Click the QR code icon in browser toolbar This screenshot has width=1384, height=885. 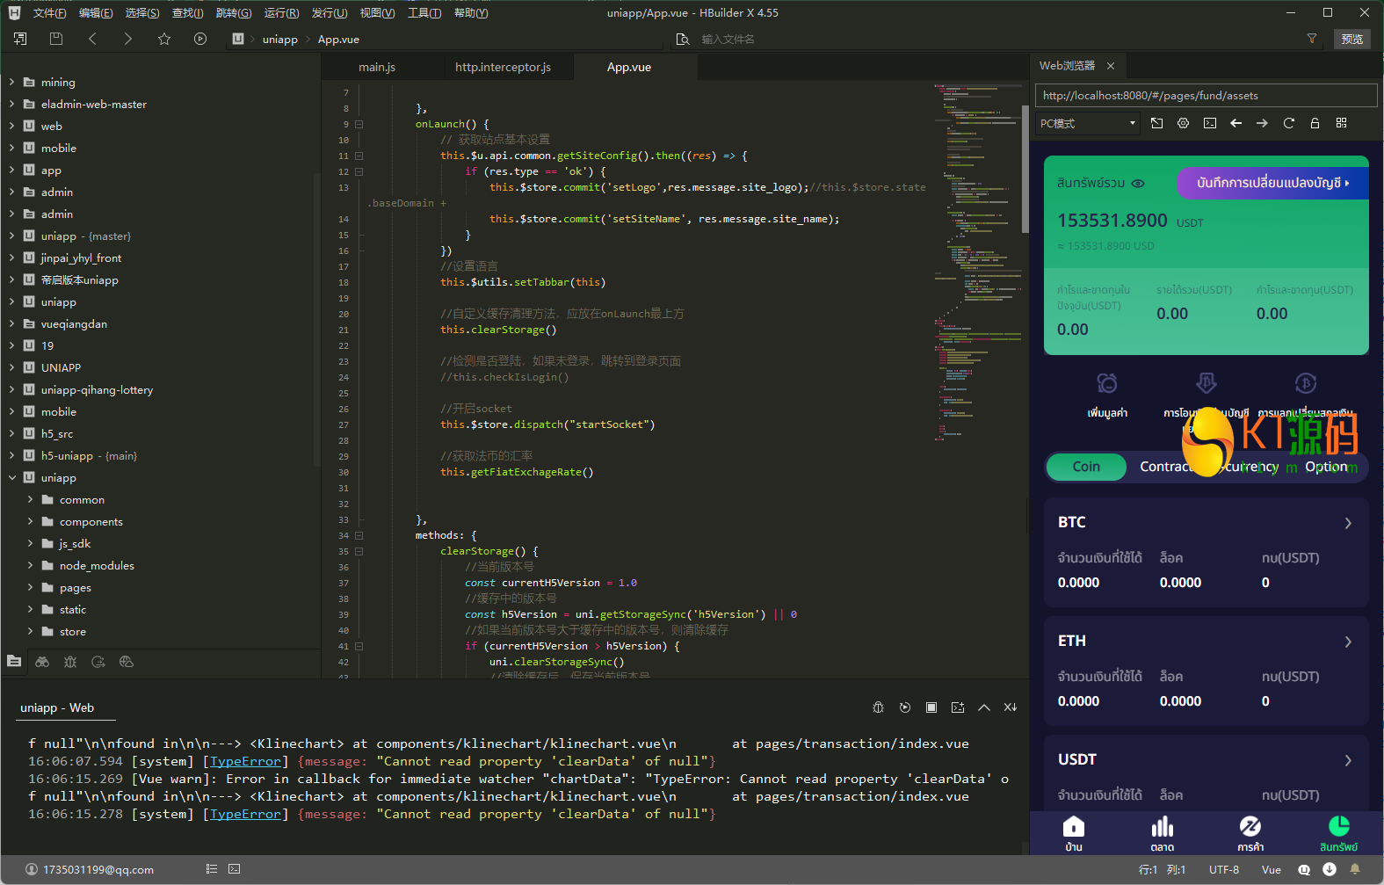pos(1341,123)
